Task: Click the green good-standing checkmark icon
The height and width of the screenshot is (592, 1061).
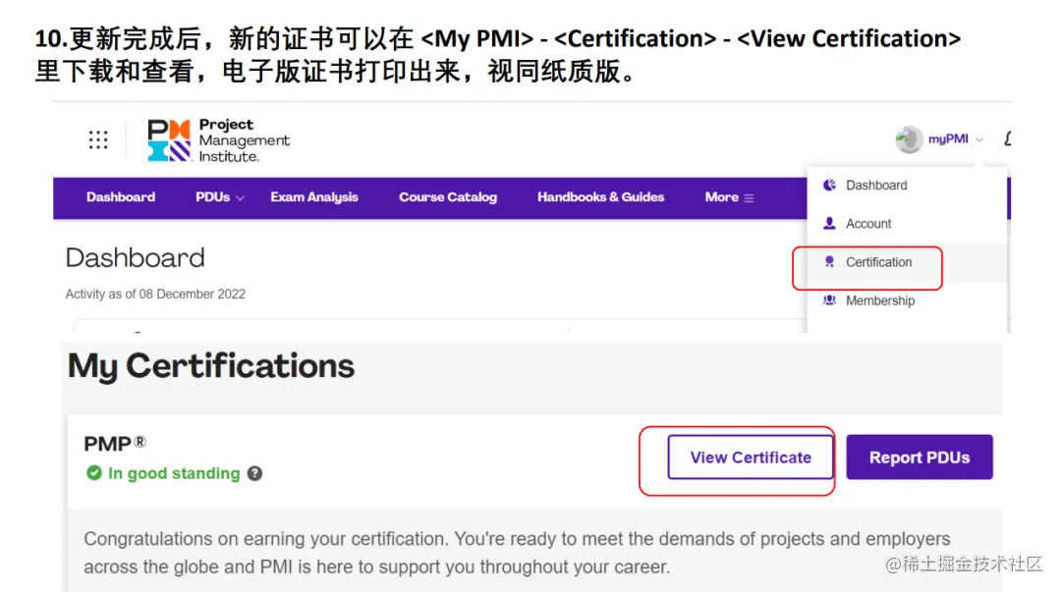Action: pos(94,473)
